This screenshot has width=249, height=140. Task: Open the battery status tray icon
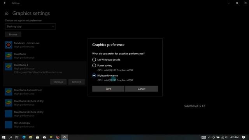[x=218, y=137]
